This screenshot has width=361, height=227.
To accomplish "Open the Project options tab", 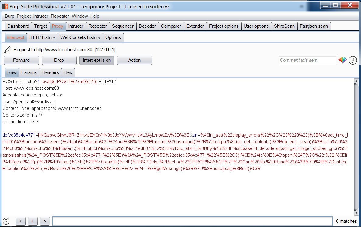I will (x=224, y=26).
